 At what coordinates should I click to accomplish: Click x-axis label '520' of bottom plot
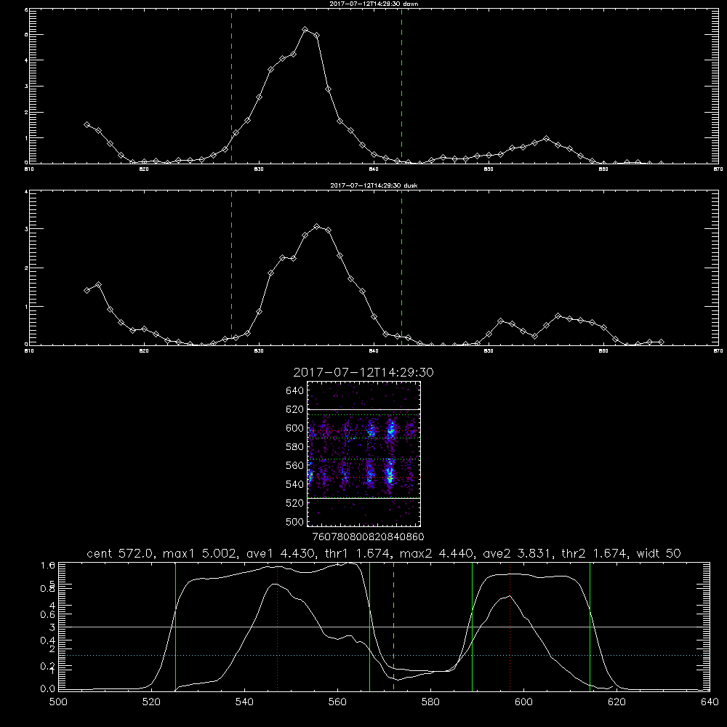[x=151, y=702]
